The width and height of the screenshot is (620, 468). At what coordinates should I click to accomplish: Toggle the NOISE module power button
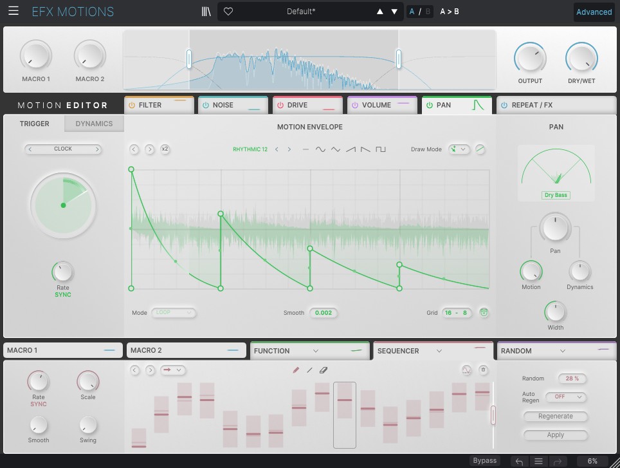coord(206,105)
